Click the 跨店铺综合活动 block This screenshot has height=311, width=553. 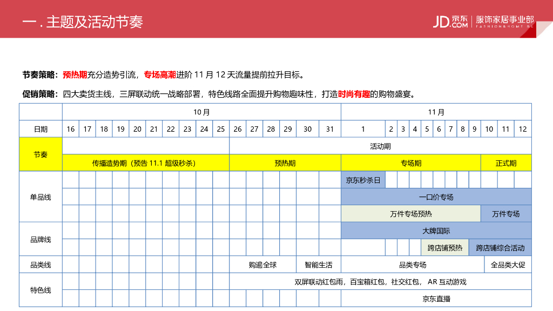tap(500, 248)
